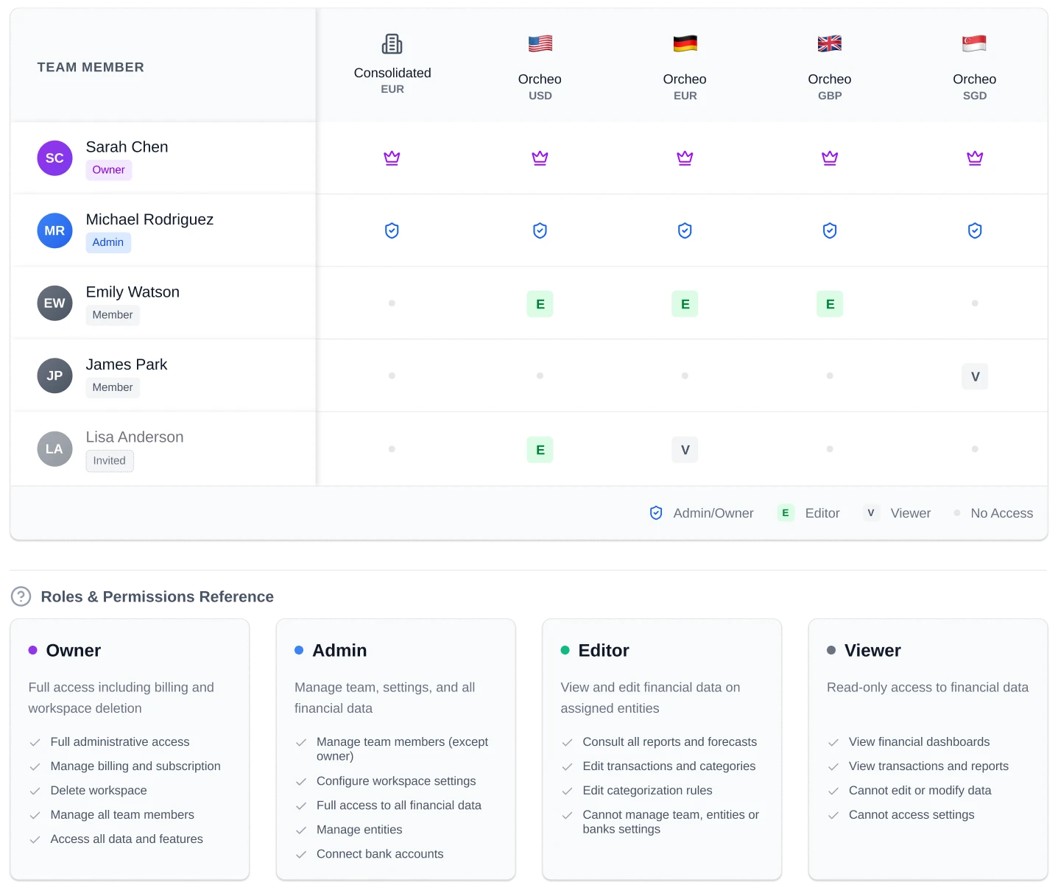Click Lisa Anderson's LA avatar

[x=54, y=449]
